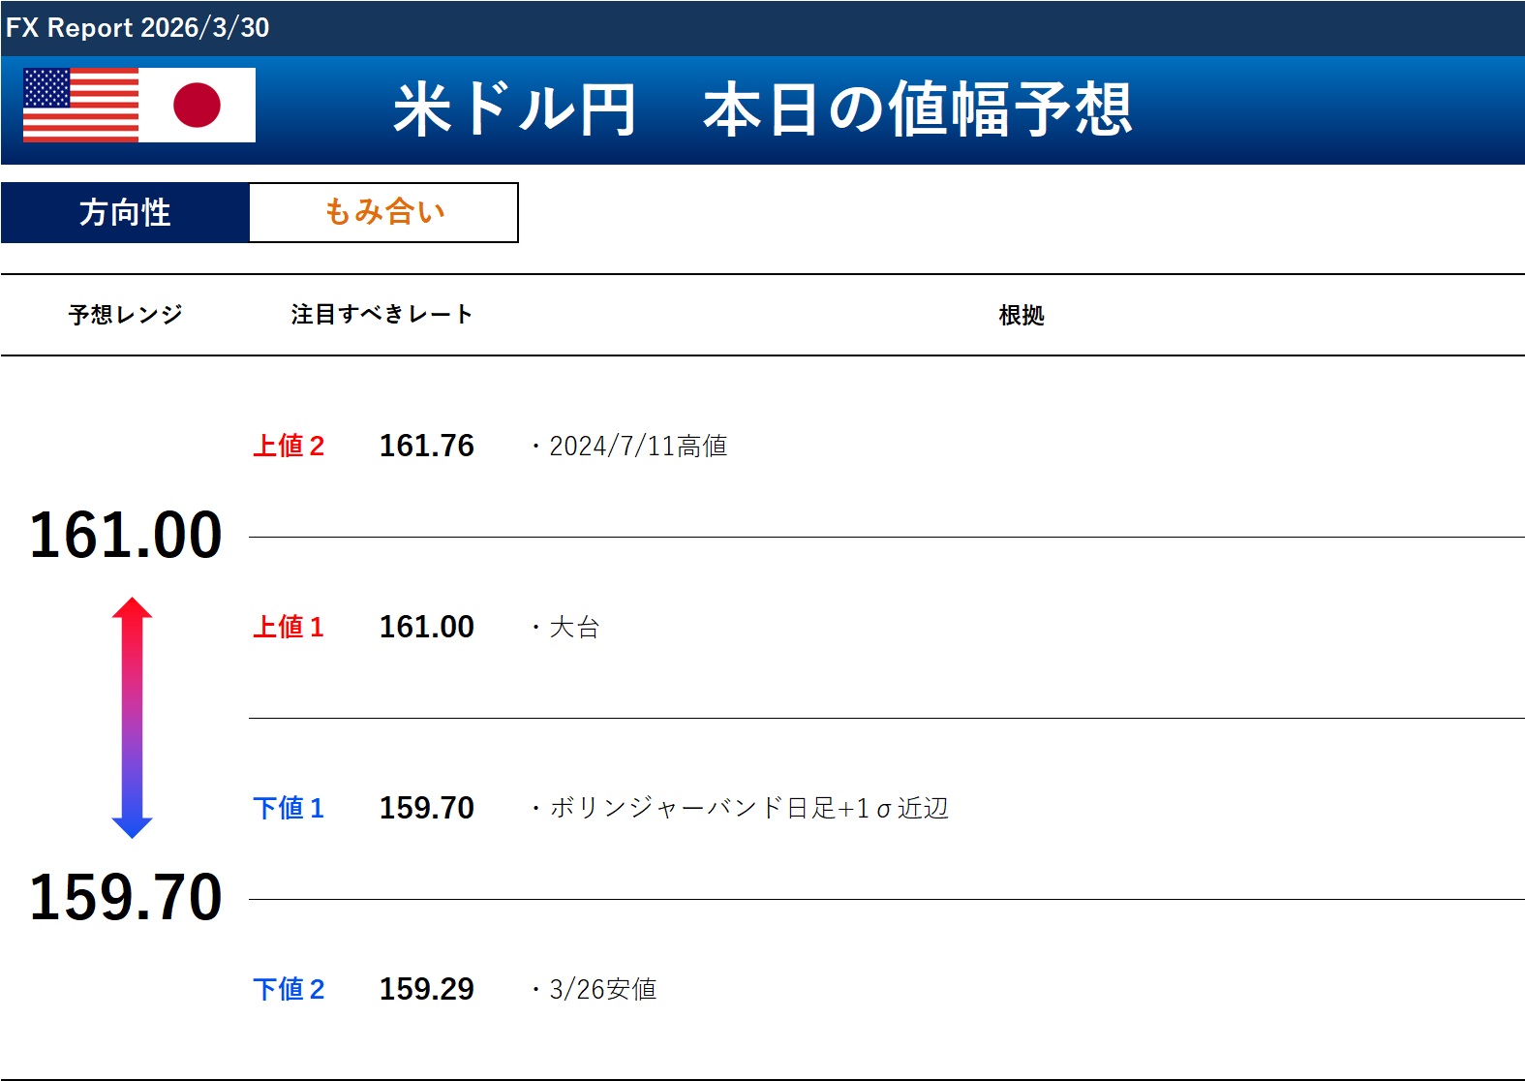This screenshot has width=1525, height=1081.
Task: Click the United States flag icon
Action: (x=80, y=106)
